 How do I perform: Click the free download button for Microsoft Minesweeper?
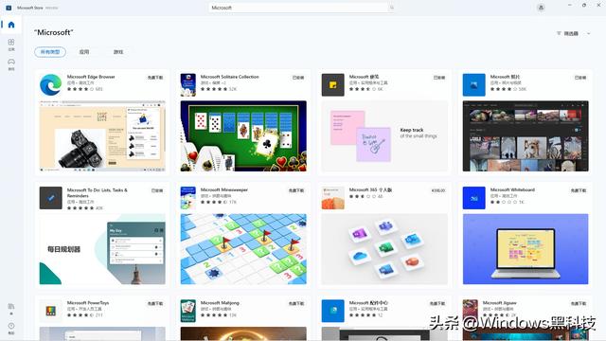tap(296, 190)
